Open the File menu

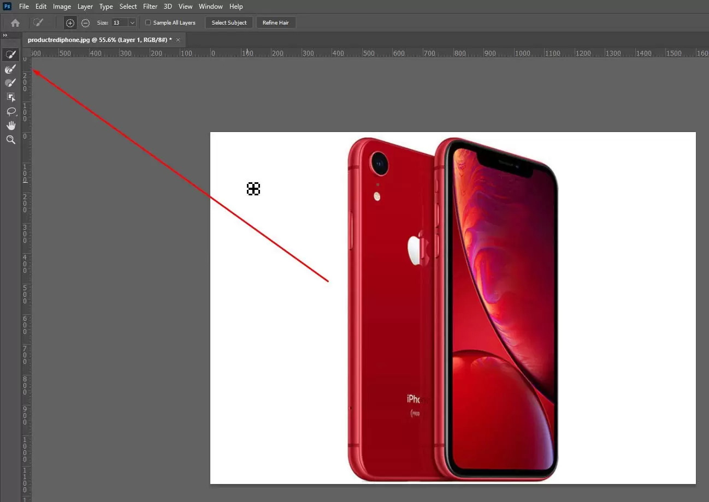click(x=24, y=7)
